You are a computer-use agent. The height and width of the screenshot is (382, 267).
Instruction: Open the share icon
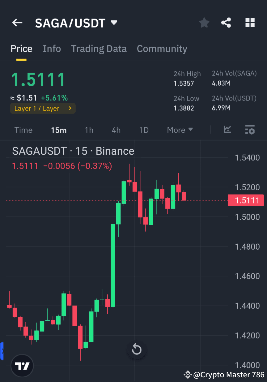[227, 23]
